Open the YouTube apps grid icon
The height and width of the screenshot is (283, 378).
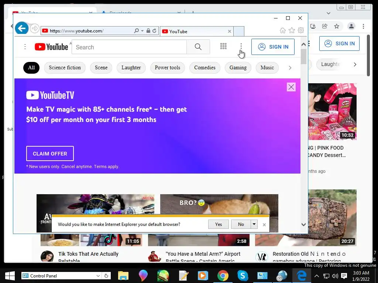(x=223, y=46)
